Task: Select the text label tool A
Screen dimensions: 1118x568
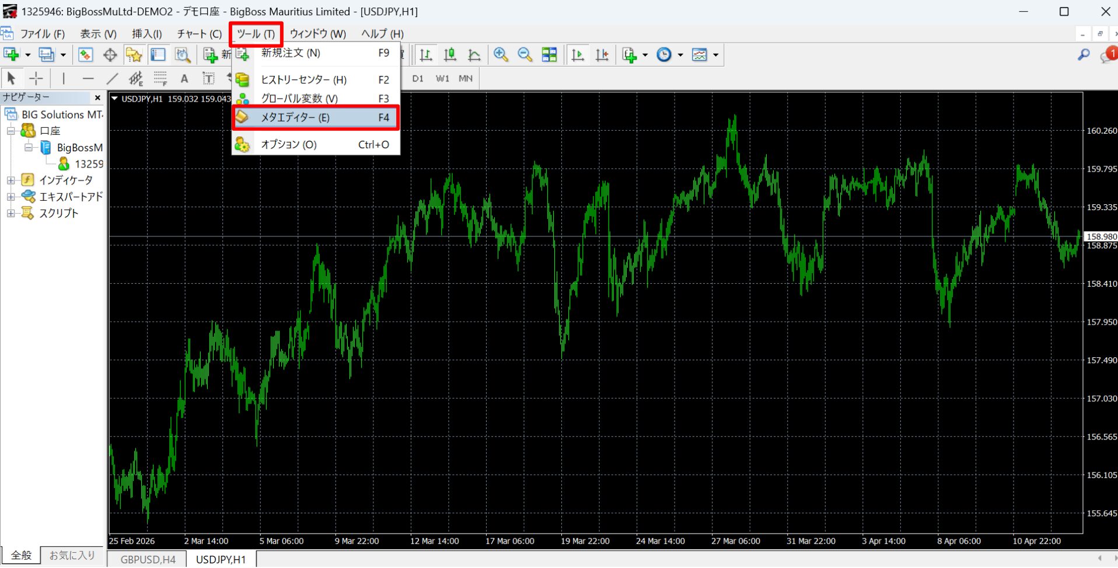Action: pos(184,78)
